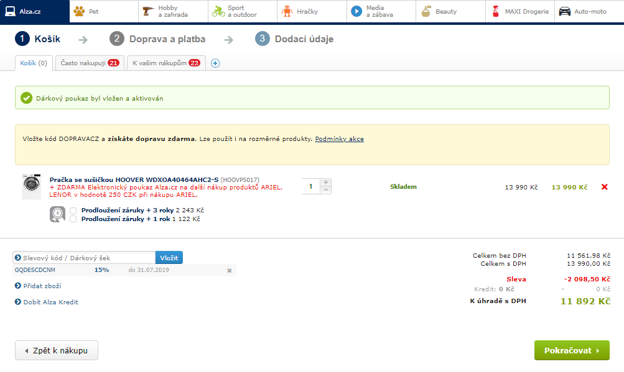
Task: Click the laptop icon next to Alza.cz
Action: click(11, 11)
